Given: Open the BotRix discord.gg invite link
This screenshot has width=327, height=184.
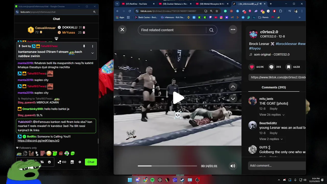Looking at the screenshot, I should pos(39,141).
